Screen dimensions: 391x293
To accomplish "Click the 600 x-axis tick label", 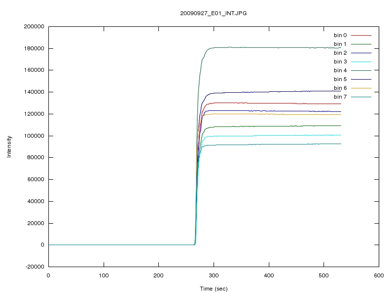I will point(379,275).
